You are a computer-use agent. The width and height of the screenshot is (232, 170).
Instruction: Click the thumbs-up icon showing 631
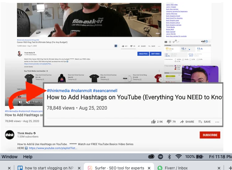click(x=123, y=46)
